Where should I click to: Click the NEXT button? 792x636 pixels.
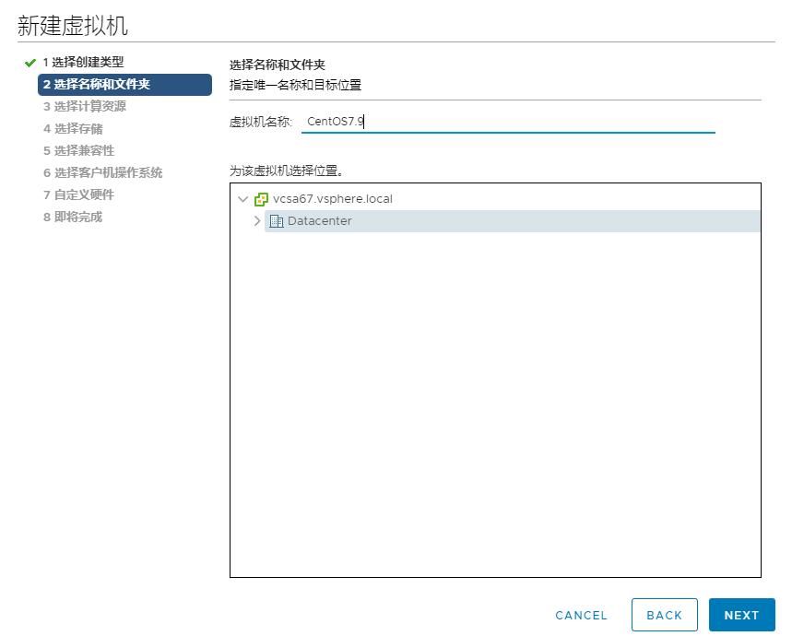click(741, 615)
